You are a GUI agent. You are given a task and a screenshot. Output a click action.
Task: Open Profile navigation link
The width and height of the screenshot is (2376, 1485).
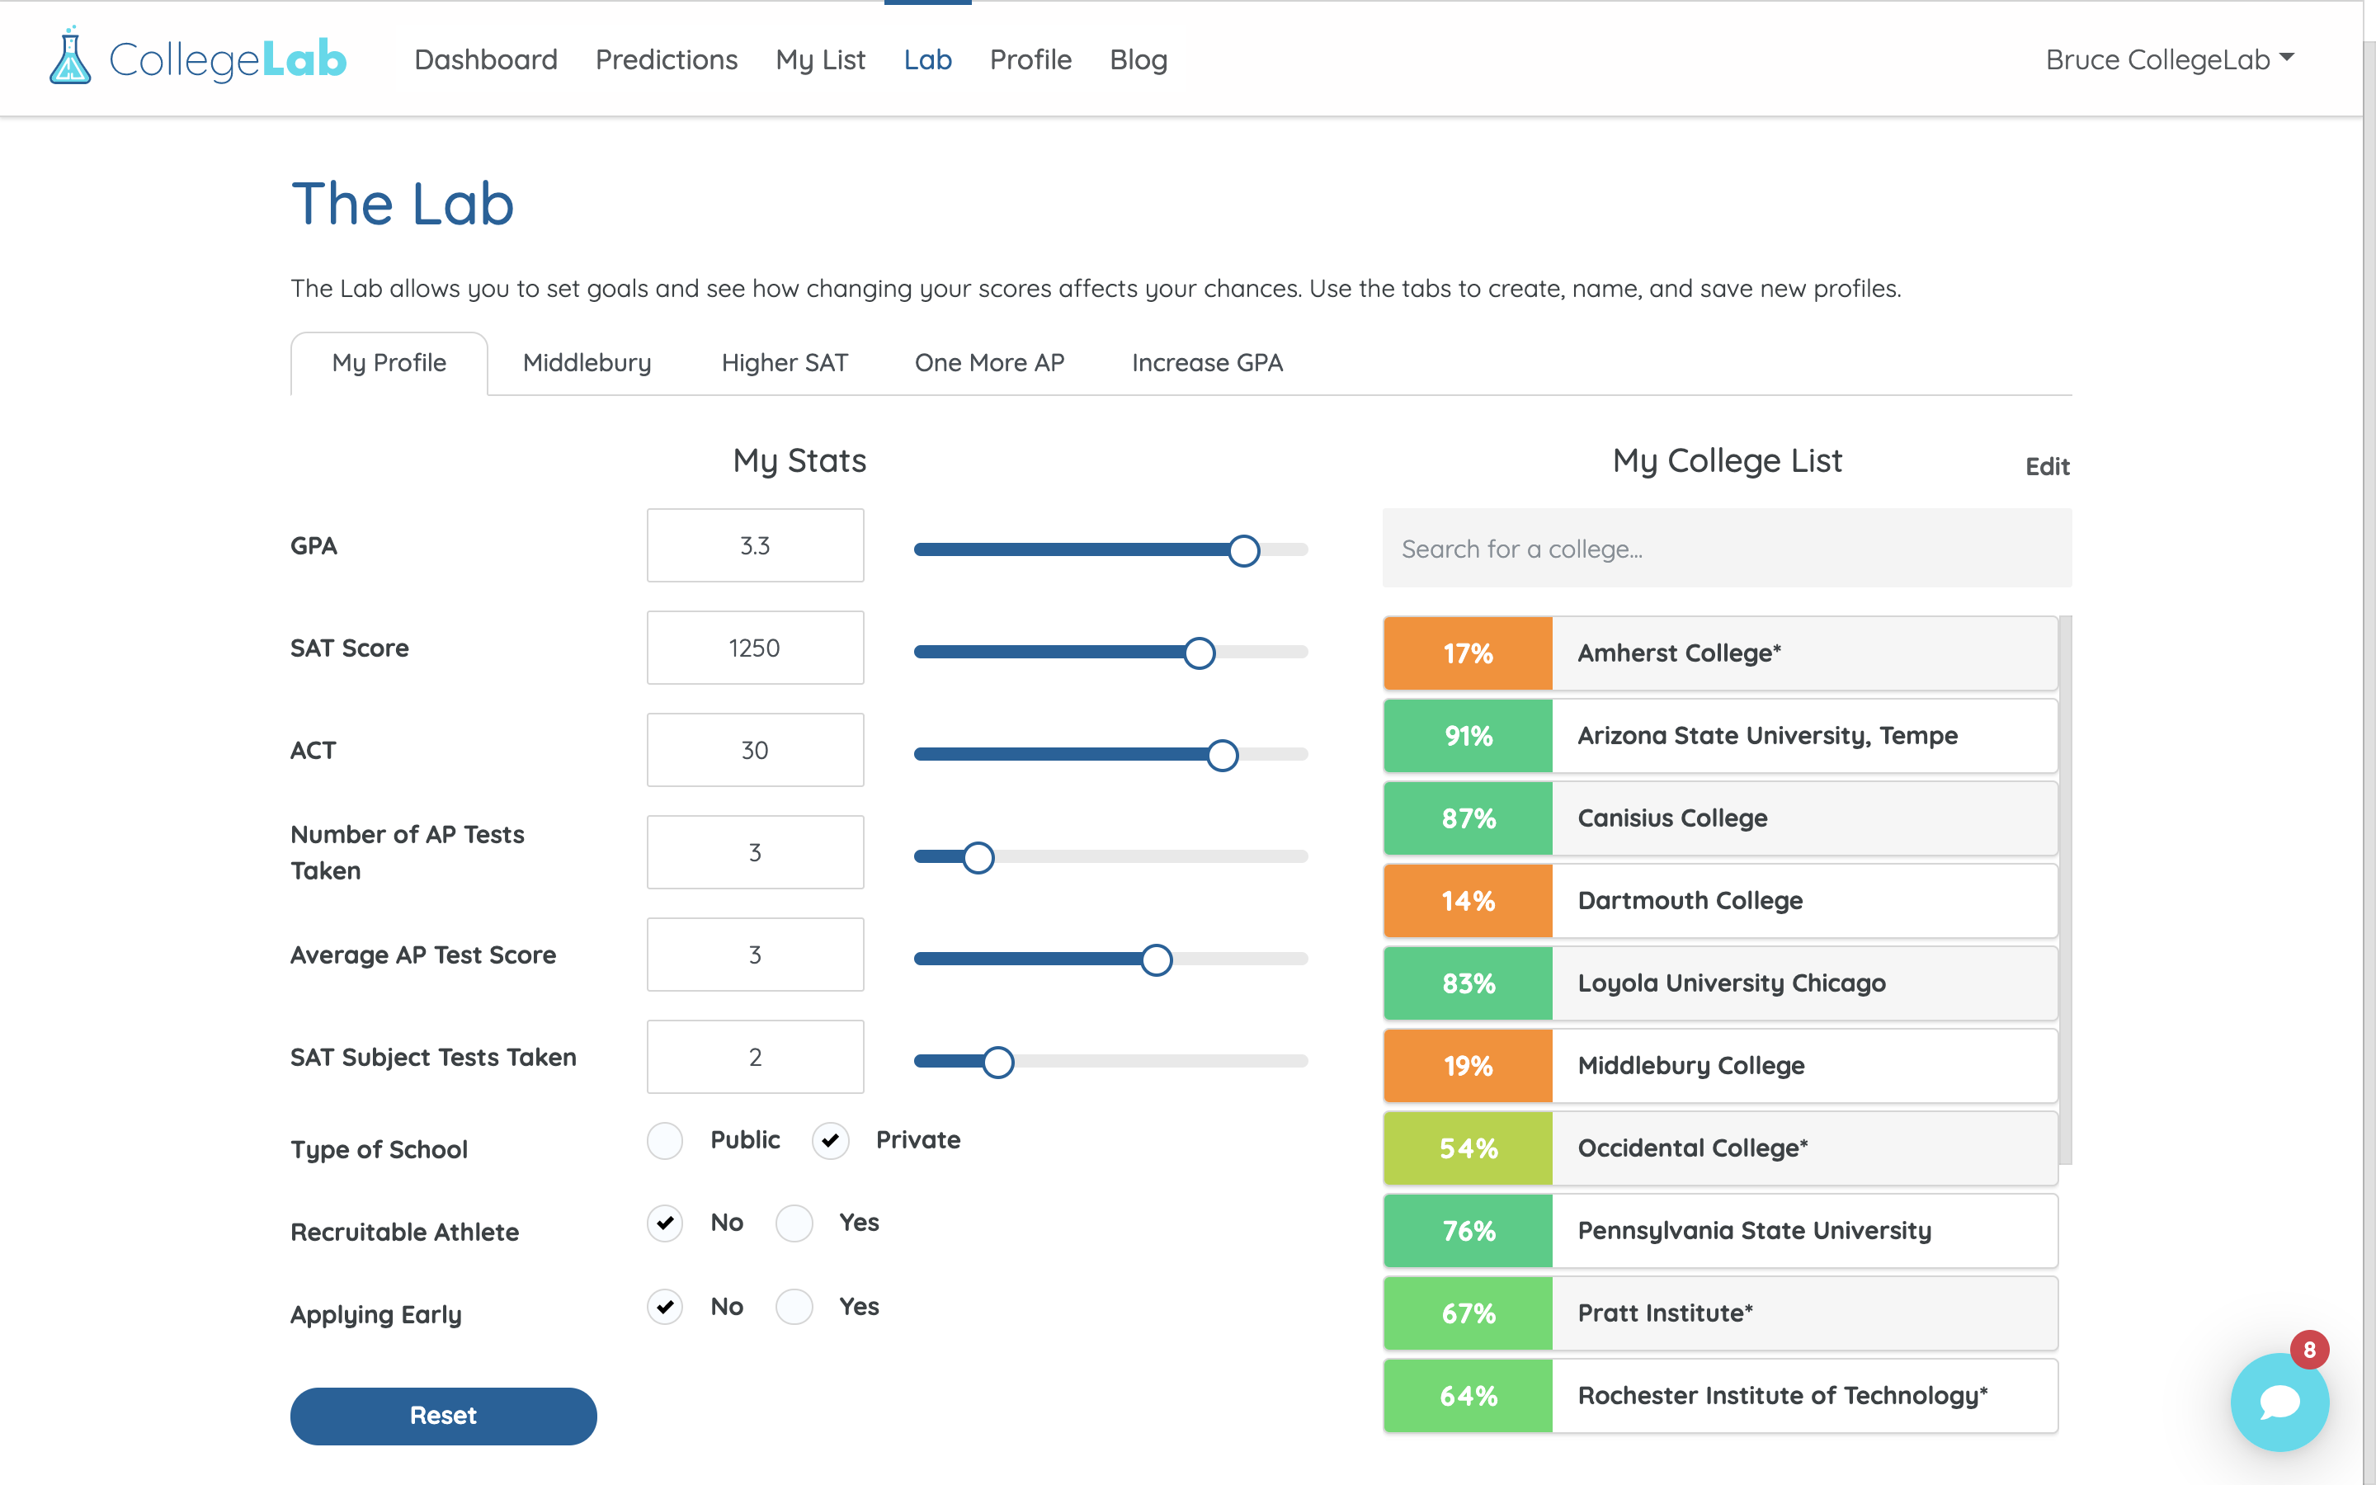(x=1031, y=59)
